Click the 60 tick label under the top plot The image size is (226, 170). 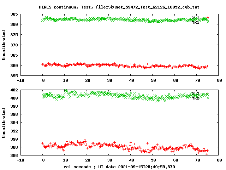176,80
